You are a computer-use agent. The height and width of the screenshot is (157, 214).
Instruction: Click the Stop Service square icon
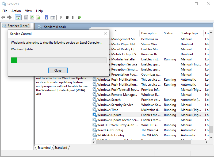(x=67, y=17)
